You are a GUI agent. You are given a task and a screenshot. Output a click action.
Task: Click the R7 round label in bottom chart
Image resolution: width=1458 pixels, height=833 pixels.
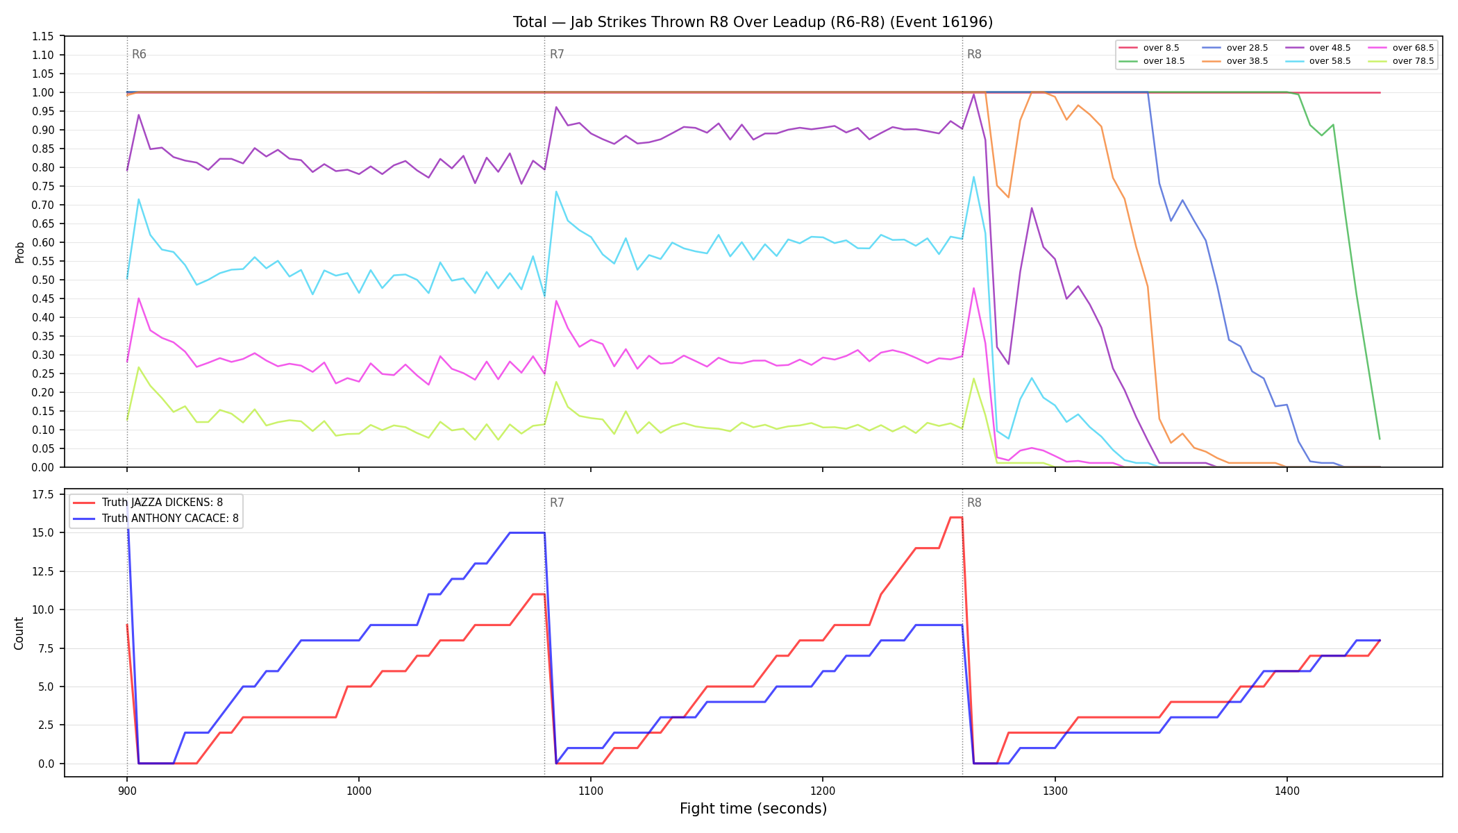pyautogui.click(x=557, y=503)
